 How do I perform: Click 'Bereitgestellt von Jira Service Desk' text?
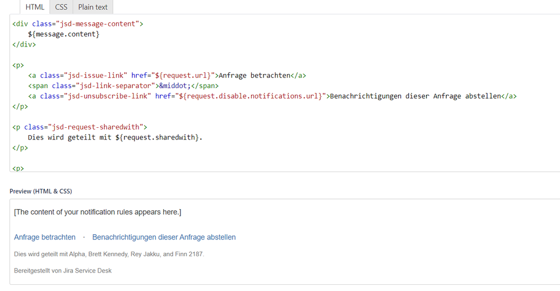click(x=63, y=271)
